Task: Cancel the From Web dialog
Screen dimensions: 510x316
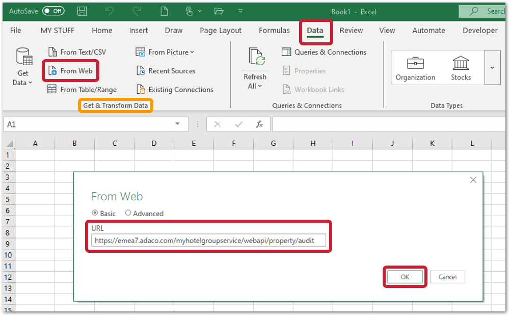Action: pos(447,277)
